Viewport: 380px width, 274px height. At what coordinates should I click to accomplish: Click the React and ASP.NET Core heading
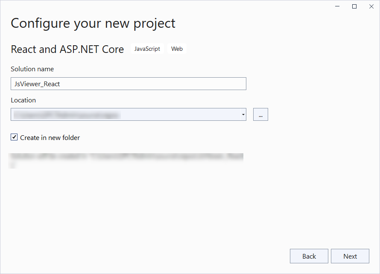click(67, 50)
